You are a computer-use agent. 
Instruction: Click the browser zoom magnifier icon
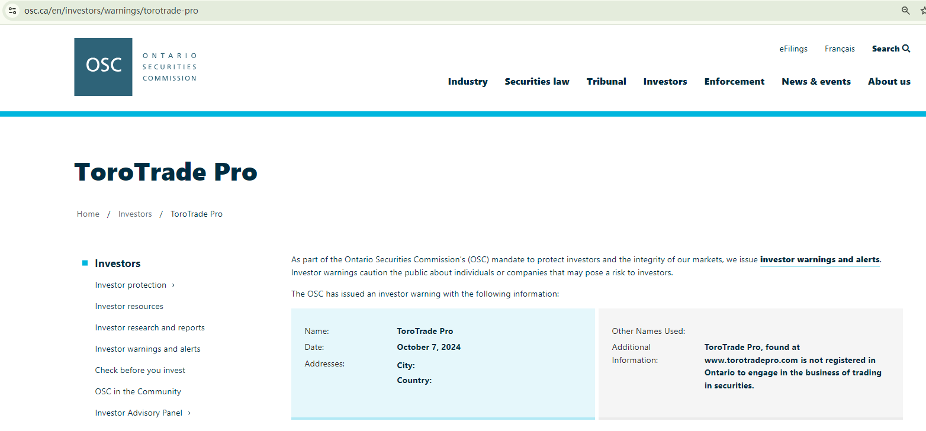coord(905,11)
